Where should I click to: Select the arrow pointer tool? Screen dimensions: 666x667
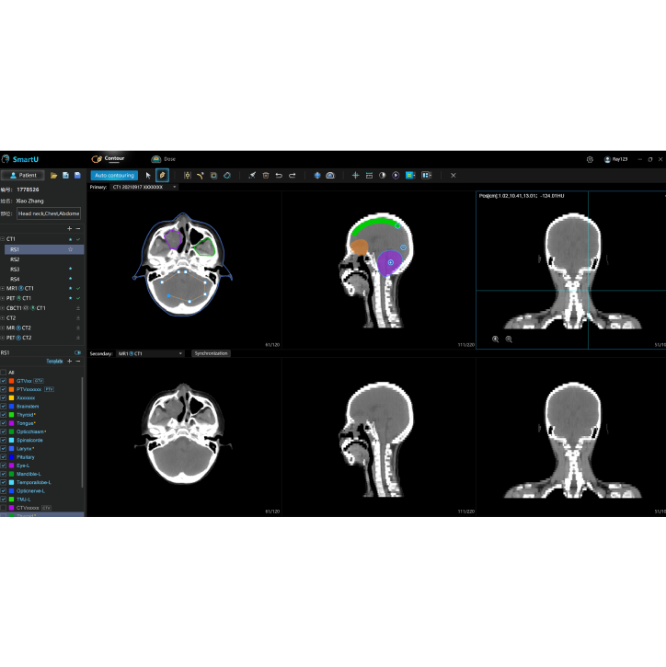coord(149,175)
